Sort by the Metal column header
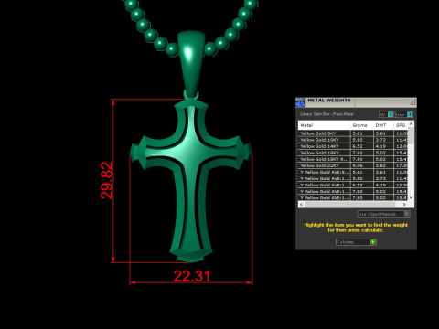The width and height of the screenshot is (439, 329). 324,125
